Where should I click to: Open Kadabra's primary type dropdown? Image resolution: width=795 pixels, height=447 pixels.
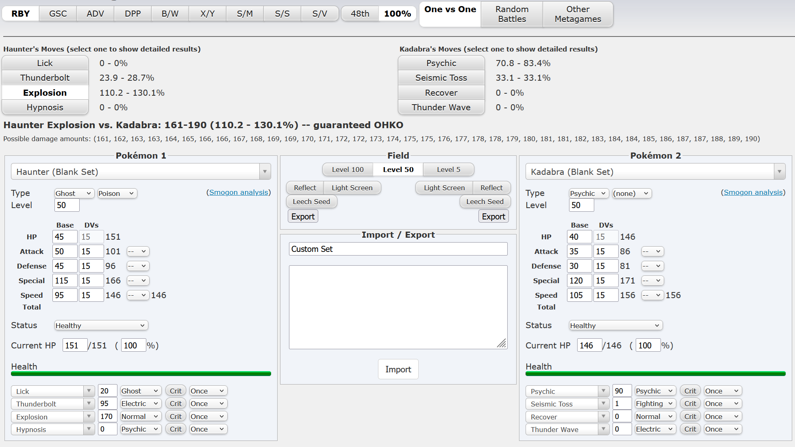[588, 193]
